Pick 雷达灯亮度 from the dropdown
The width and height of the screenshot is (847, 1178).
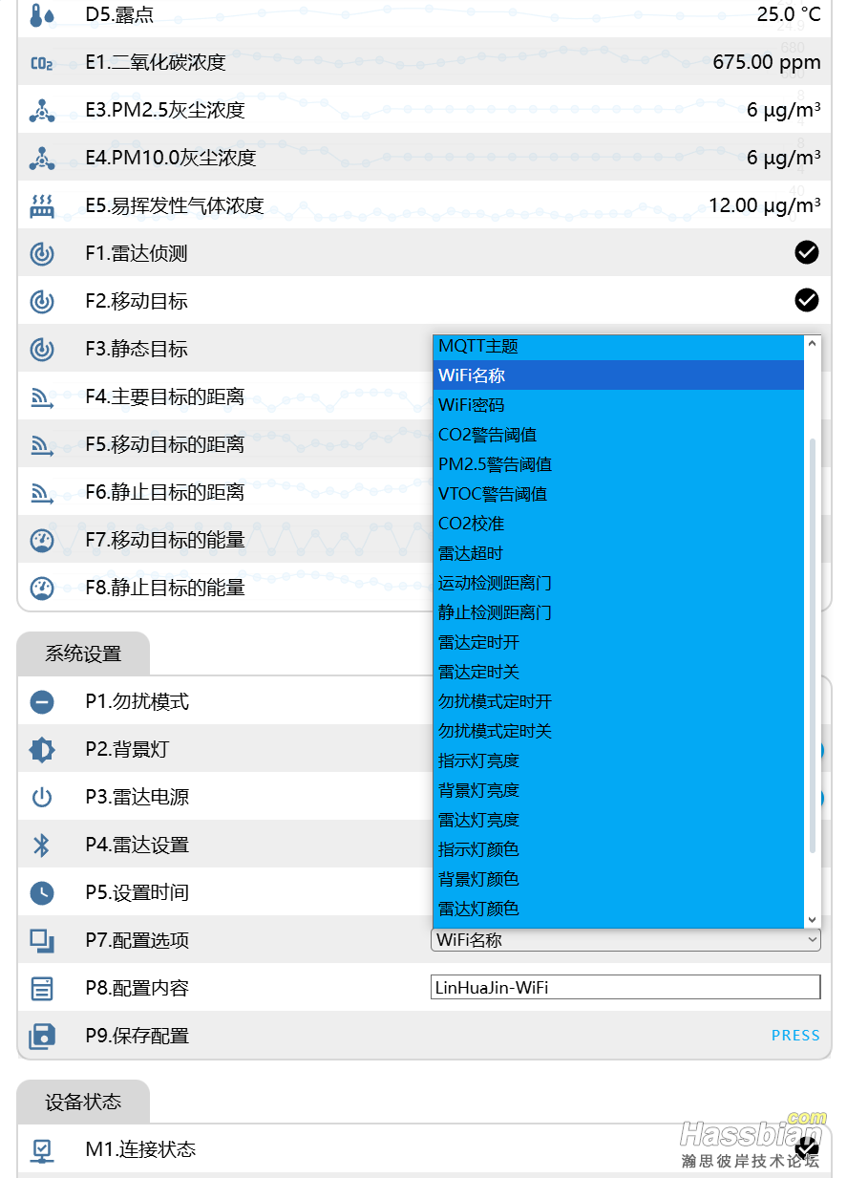point(619,820)
